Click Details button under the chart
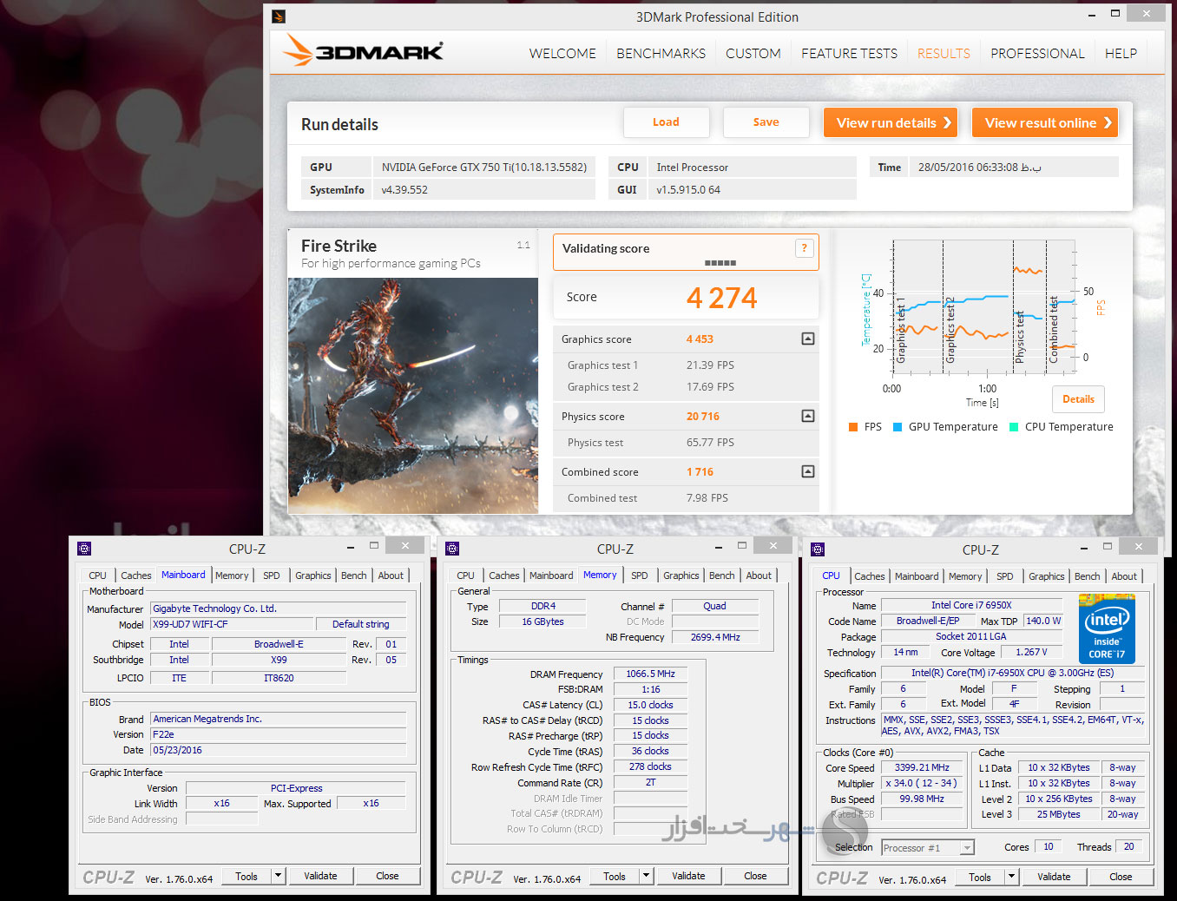This screenshot has width=1177, height=901. (x=1078, y=399)
